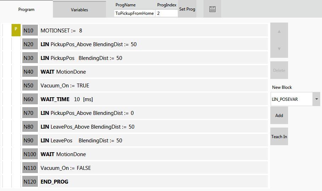Click the yellow P program pointer marker
Viewport: 322px width, 191px height.
(16, 30)
